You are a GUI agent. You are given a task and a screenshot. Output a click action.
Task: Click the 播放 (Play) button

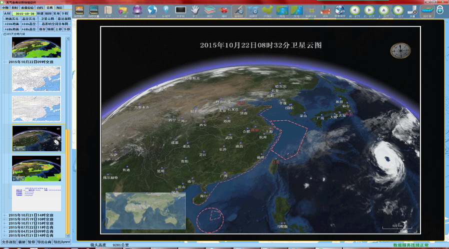22,242
